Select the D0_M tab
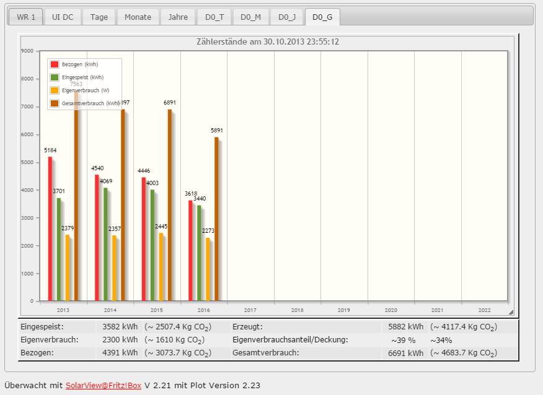 (250, 17)
